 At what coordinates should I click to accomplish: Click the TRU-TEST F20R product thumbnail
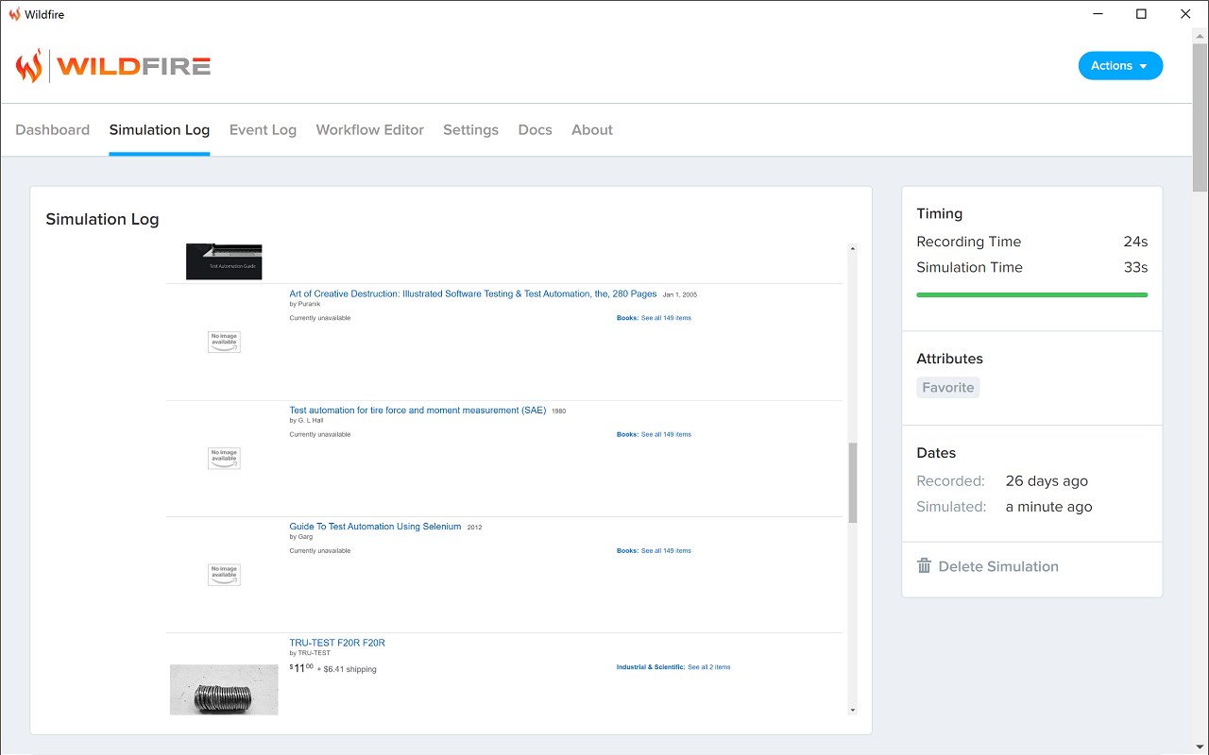[x=224, y=689]
